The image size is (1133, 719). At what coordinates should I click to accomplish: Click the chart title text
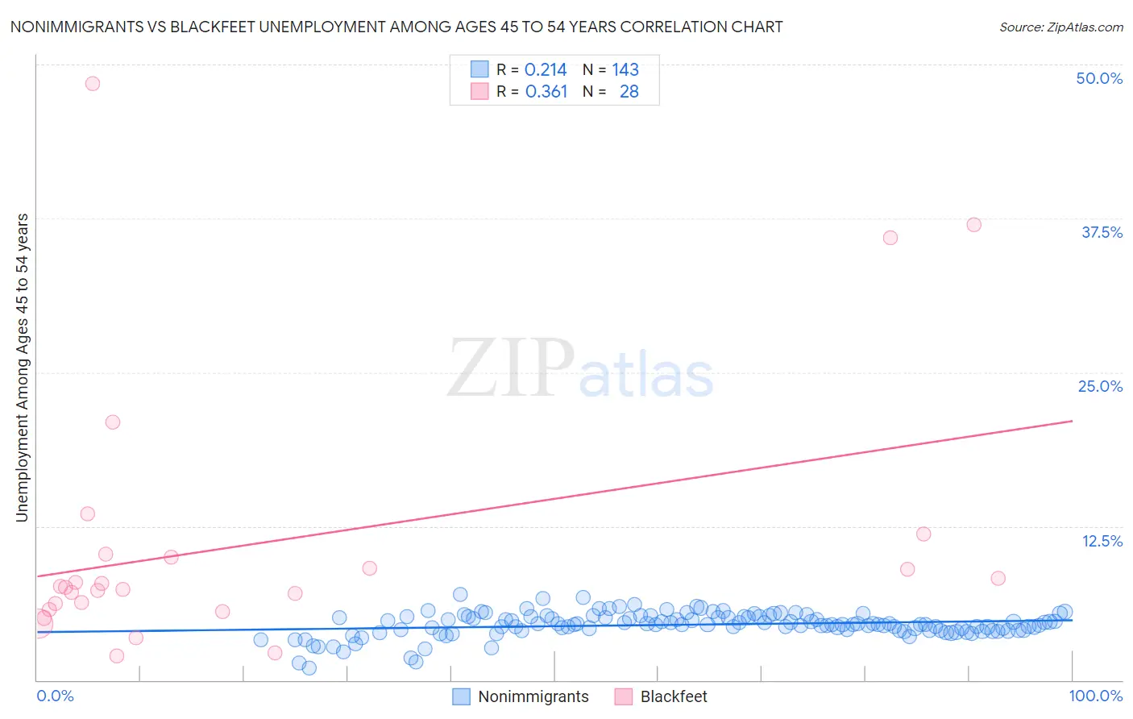[396, 27]
